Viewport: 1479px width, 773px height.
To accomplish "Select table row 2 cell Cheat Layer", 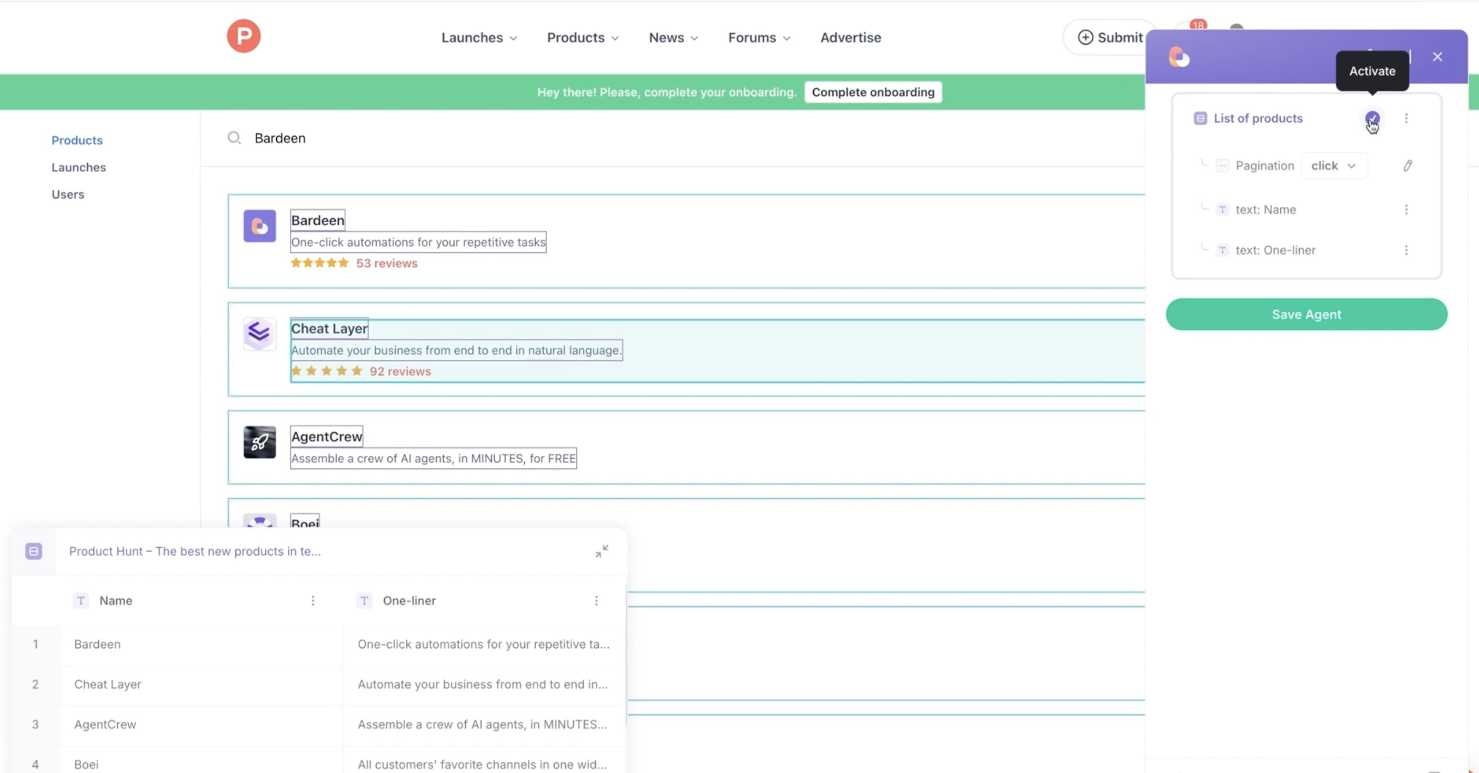I will pos(200,684).
